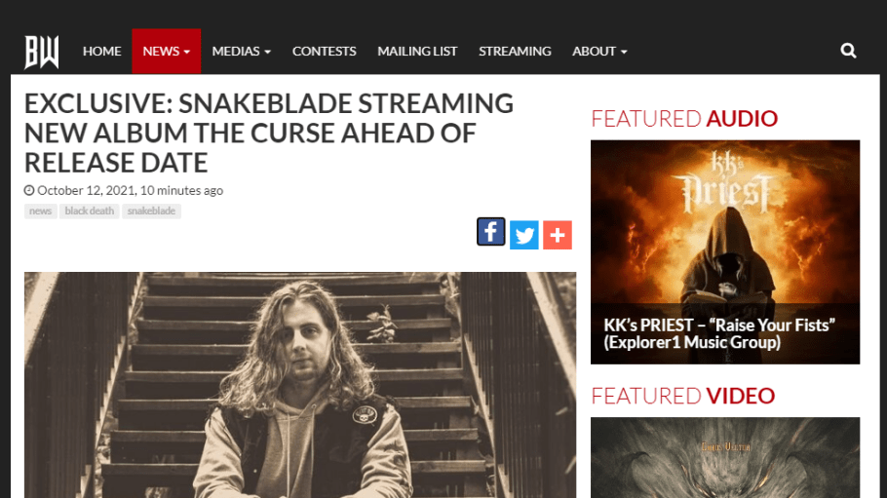
Task: Expand the News dropdown menu
Action: [167, 51]
